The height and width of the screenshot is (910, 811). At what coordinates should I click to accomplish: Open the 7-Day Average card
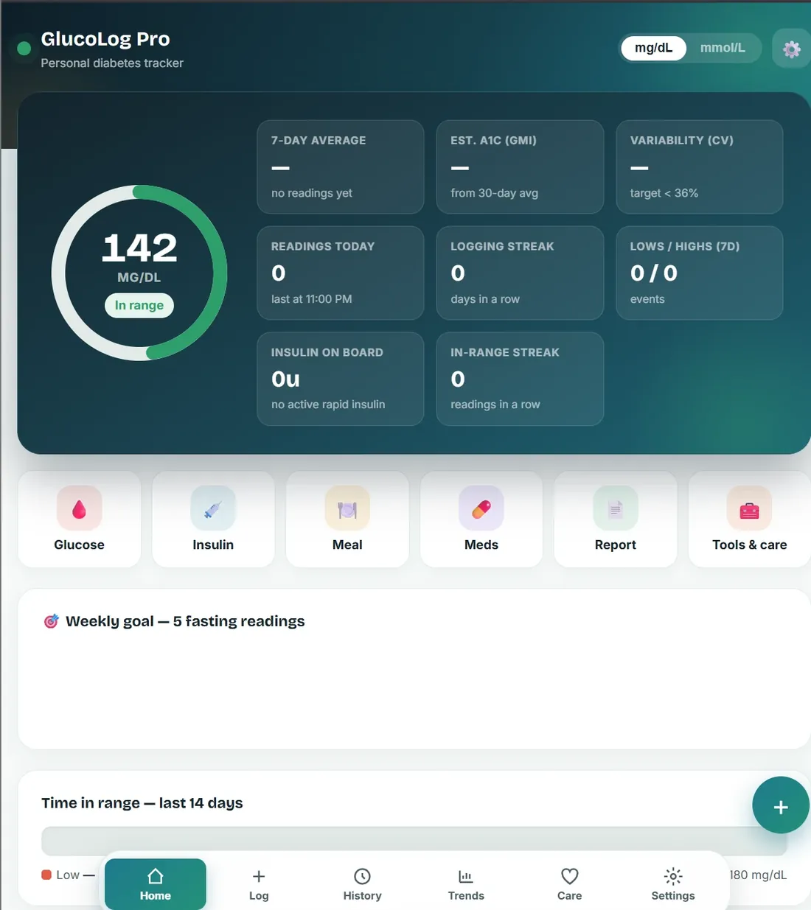[341, 167]
